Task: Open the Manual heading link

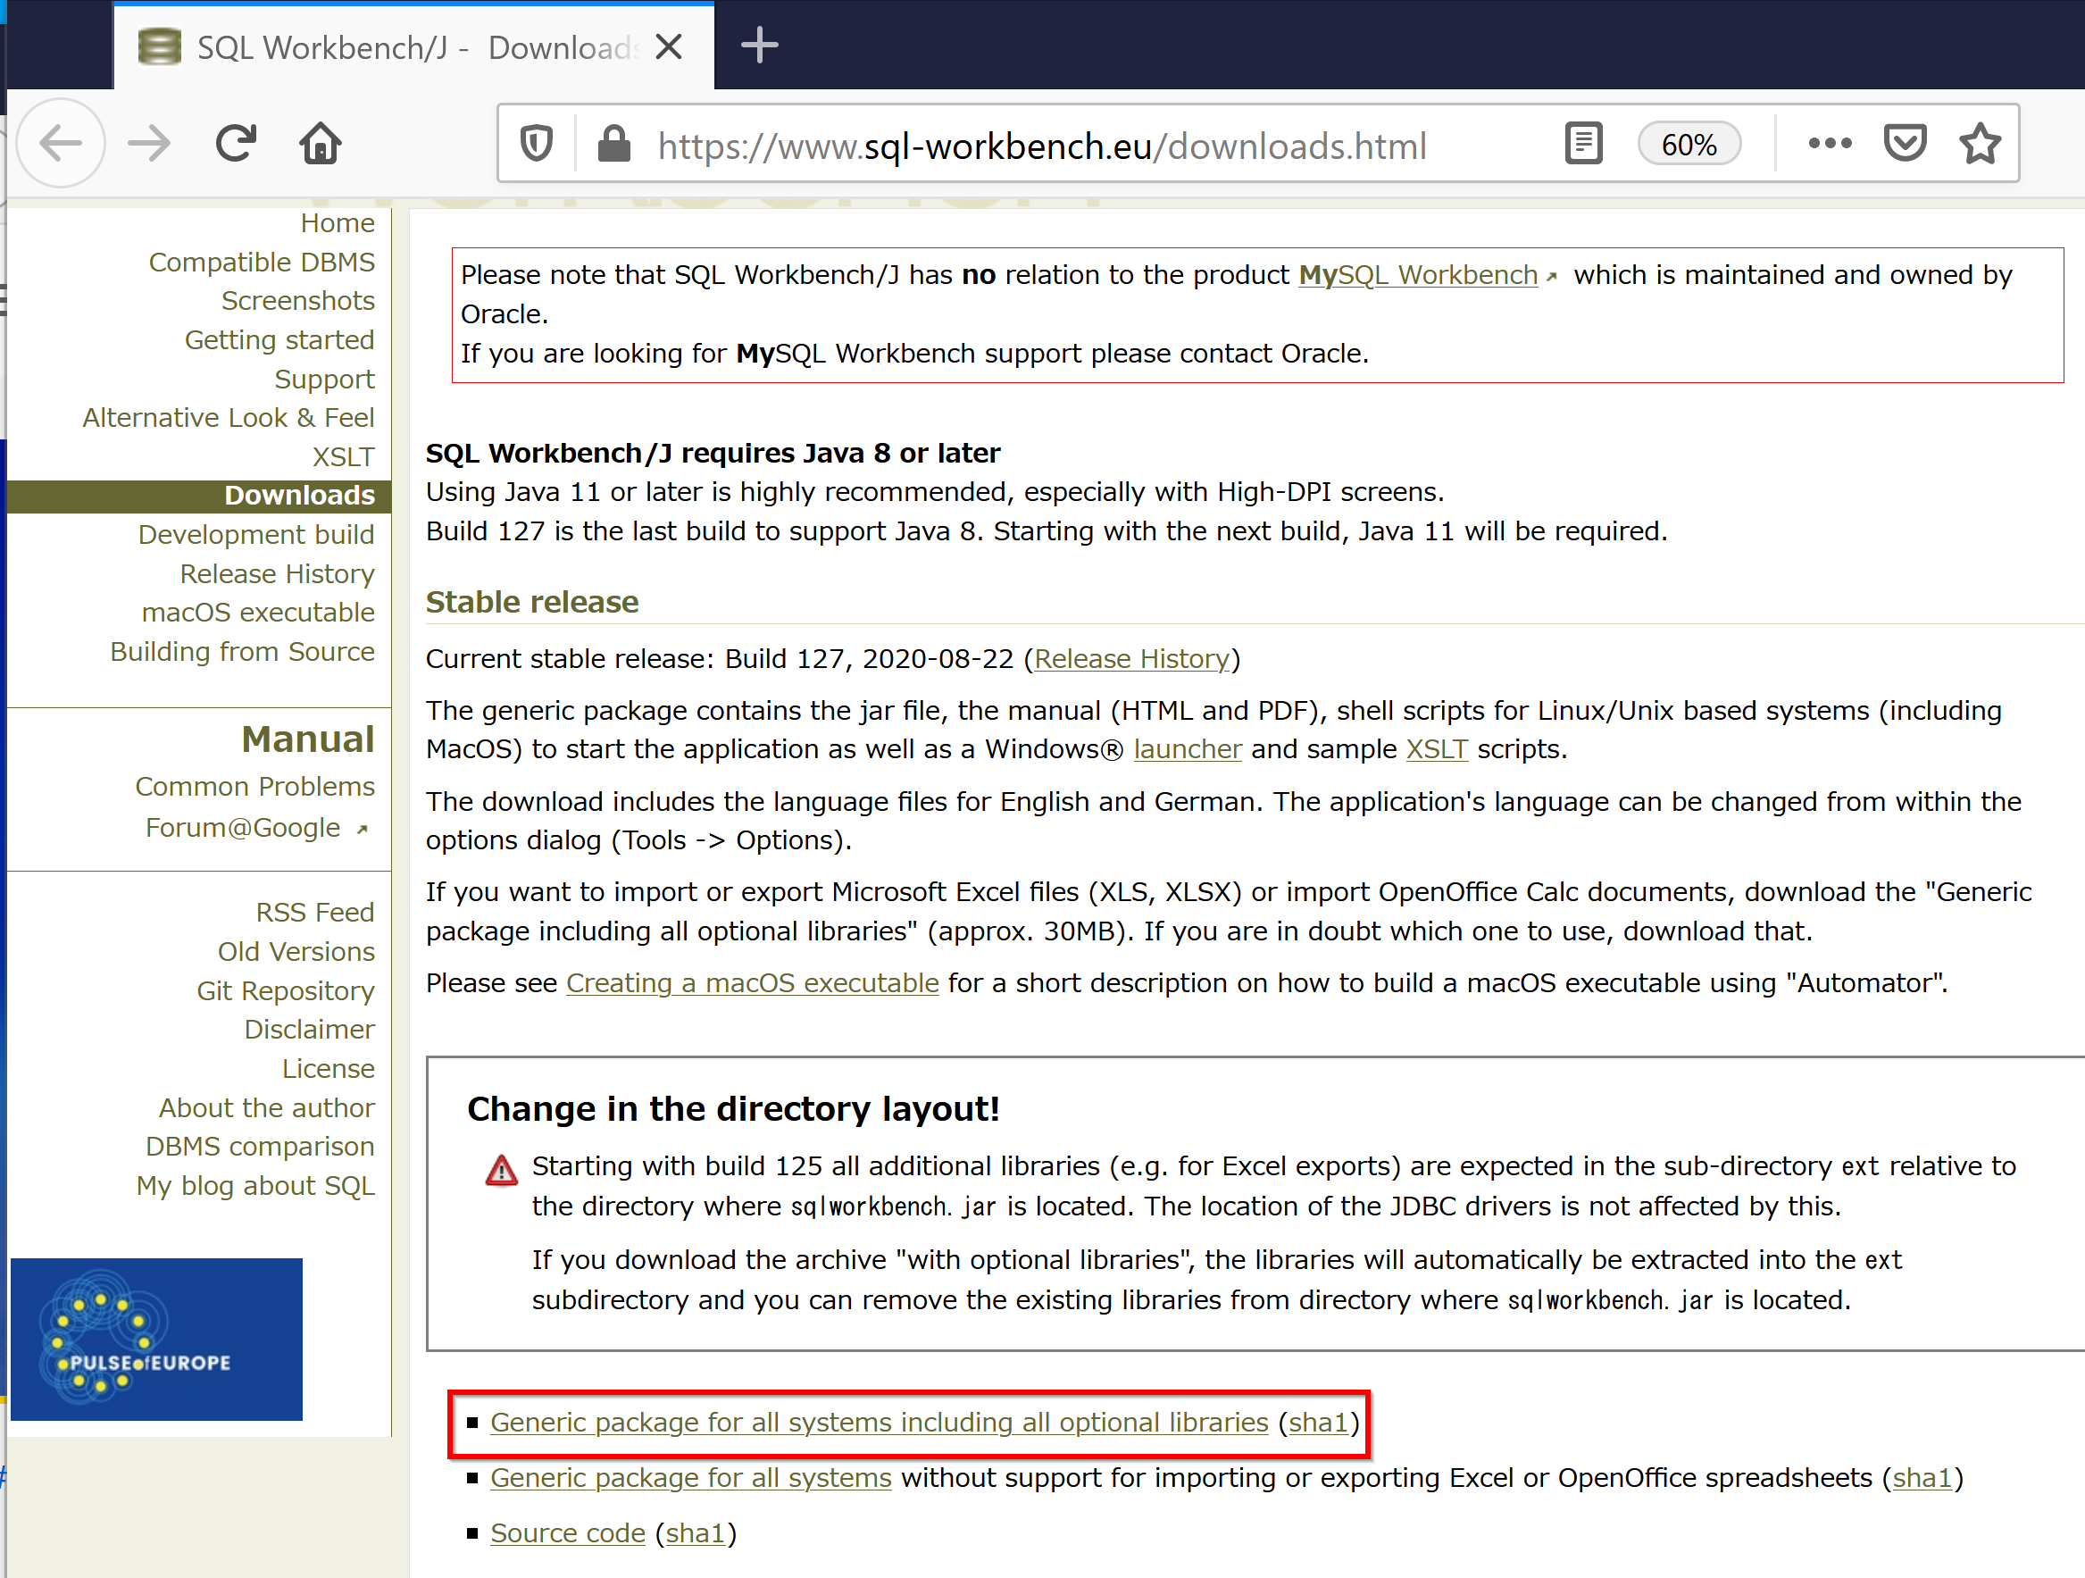Action: 308,740
